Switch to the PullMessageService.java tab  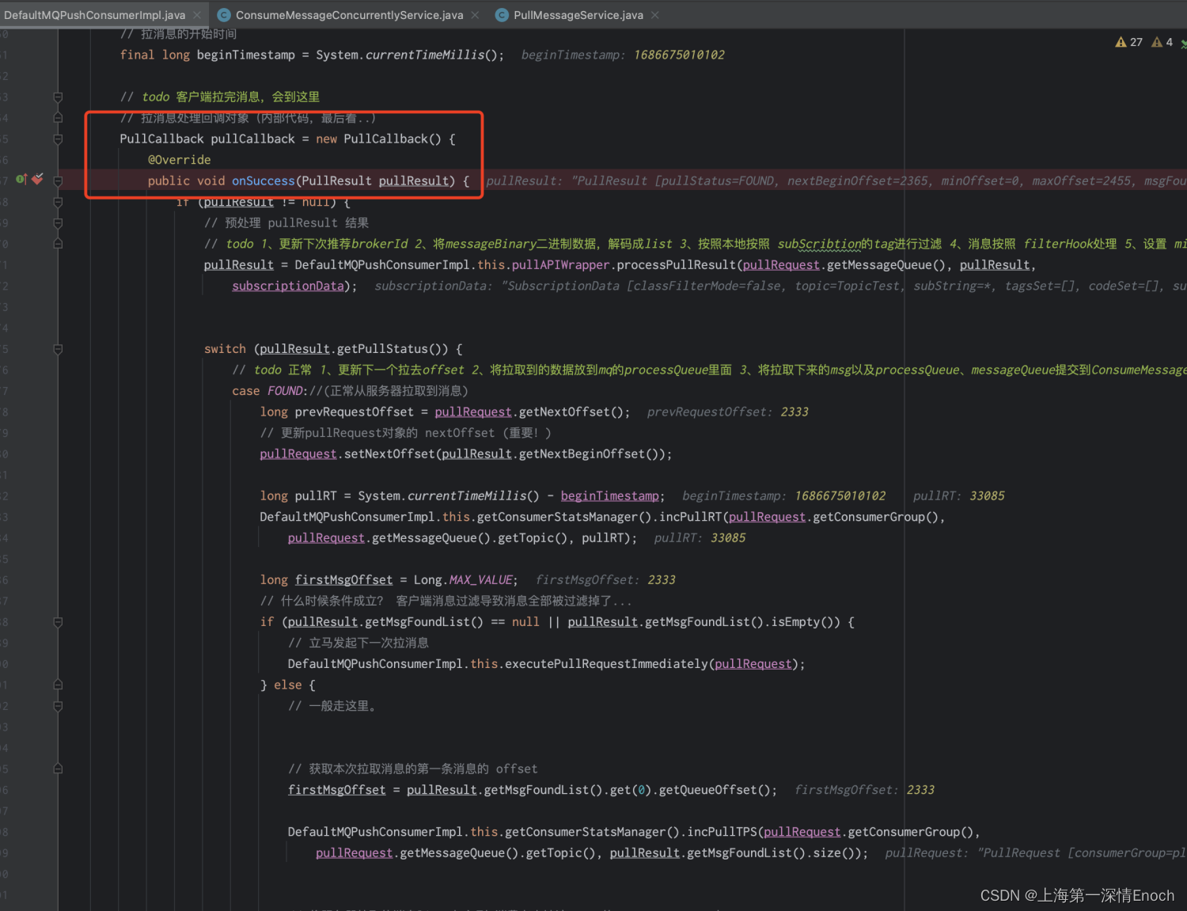[578, 15]
